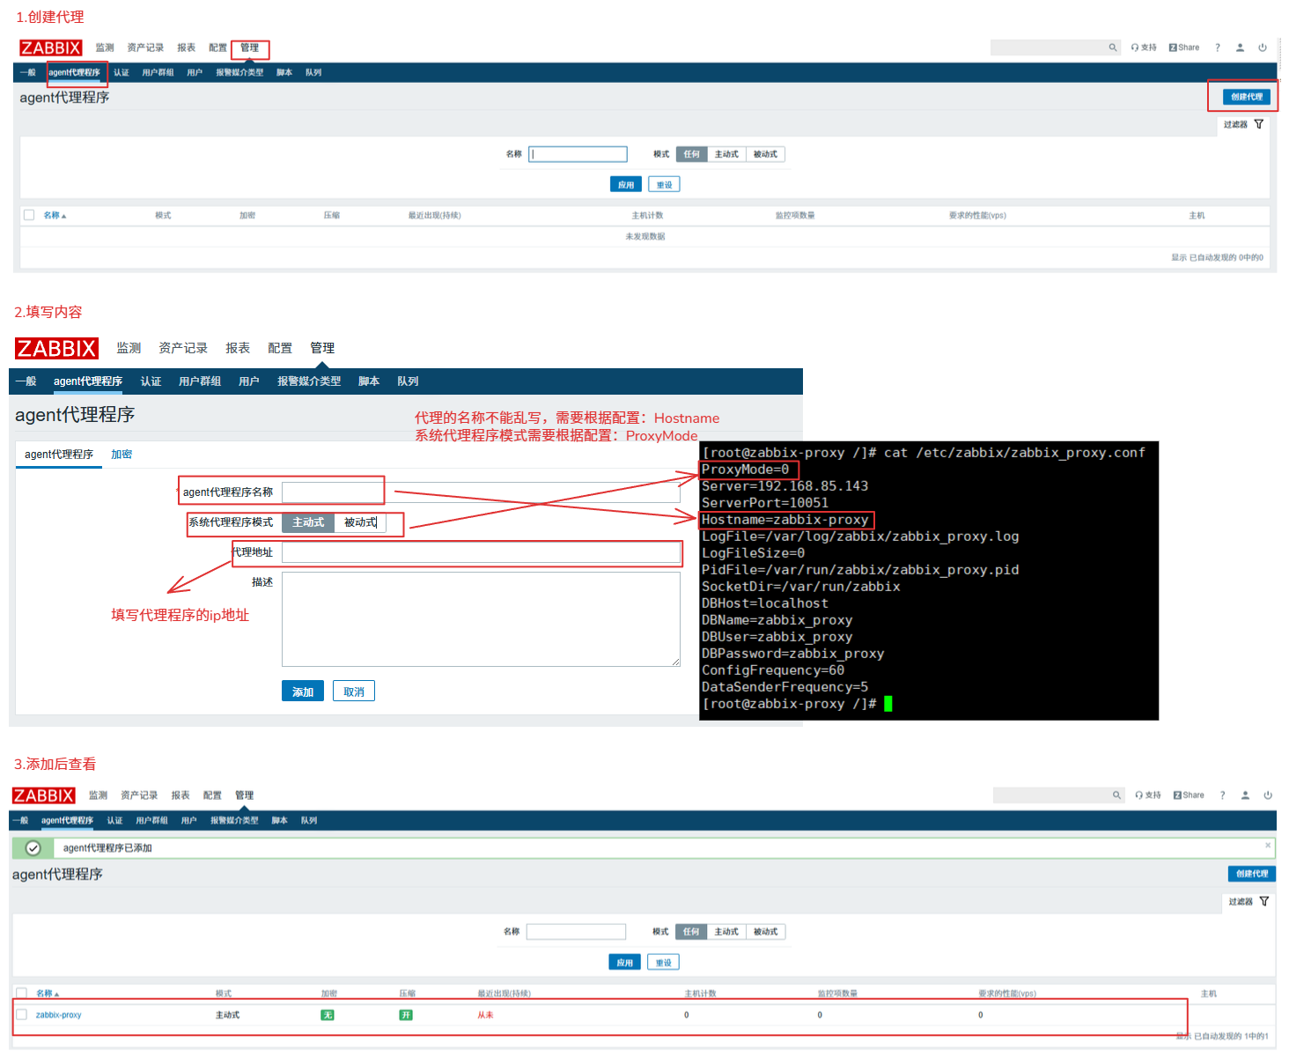
Task: Click 重设 filter button in step 1 screenshot
Action: [665, 185]
